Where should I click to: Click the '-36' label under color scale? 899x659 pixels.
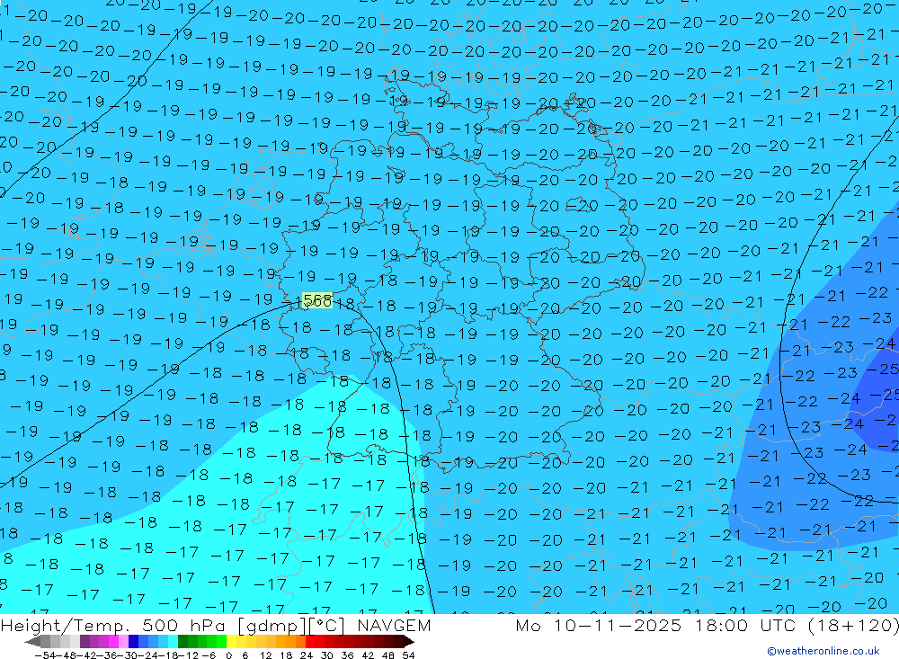coord(107,655)
